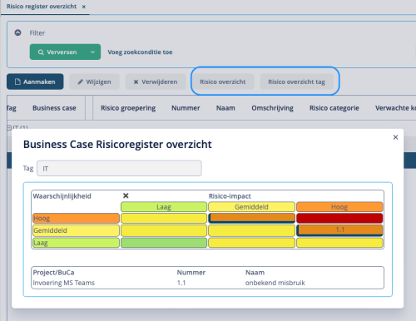This screenshot has width=416, height=321.
Task: Open the Verversen dropdown arrow
Action: click(x=92, y=52)
